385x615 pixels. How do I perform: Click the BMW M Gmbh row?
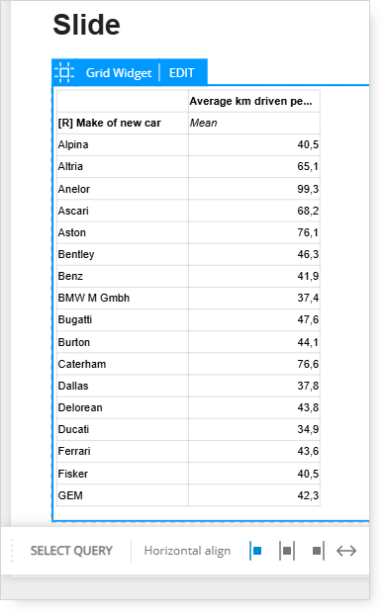point(188,298)
